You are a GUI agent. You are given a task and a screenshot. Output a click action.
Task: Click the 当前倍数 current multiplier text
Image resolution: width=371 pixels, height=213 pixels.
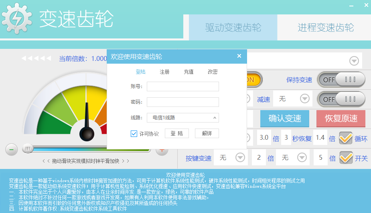tap(83, 58)
